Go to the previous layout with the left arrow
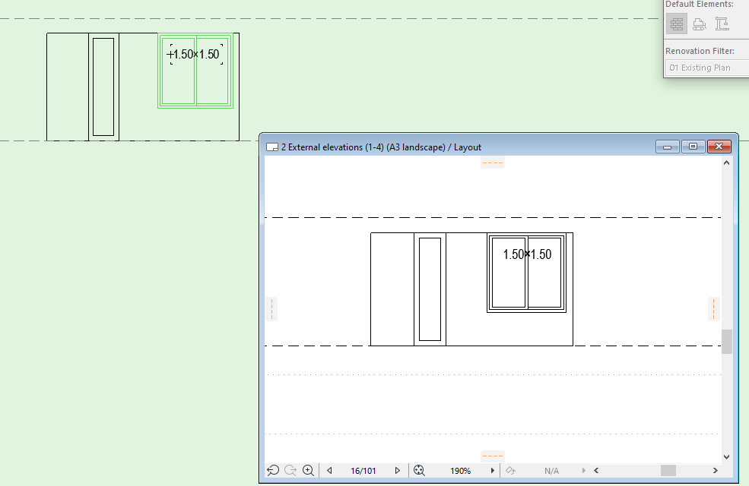This screenshot has height=486, width=749. click(329, 471)
